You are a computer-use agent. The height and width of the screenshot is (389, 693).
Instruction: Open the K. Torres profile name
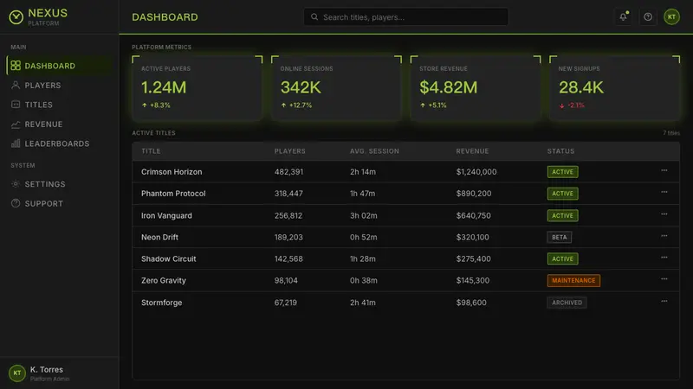47,370
